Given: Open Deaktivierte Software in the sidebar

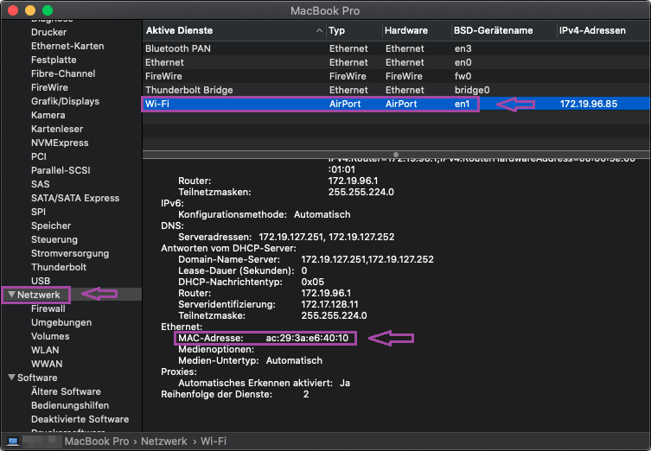Looking at the screenshot, I should click(x=80, y=419).
